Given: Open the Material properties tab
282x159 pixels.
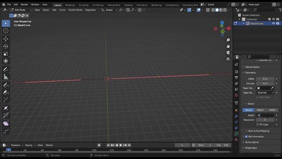Looking at the screenshot, I should point(236,140).
